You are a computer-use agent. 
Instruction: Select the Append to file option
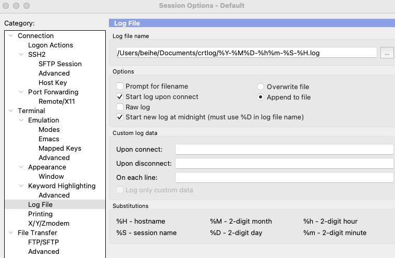pos(261,97)
